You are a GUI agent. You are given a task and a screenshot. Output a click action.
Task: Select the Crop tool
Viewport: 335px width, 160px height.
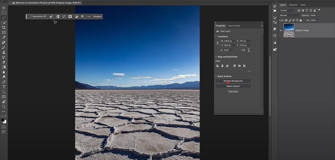4,27
